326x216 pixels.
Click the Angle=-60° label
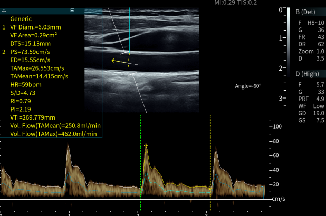coord(248,85)
